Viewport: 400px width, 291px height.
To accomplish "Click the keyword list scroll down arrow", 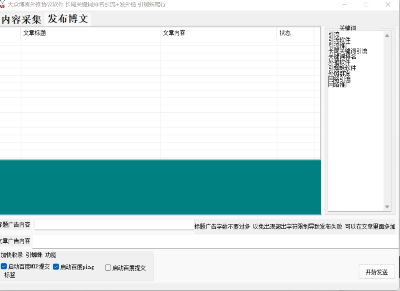I will (387, 207).
